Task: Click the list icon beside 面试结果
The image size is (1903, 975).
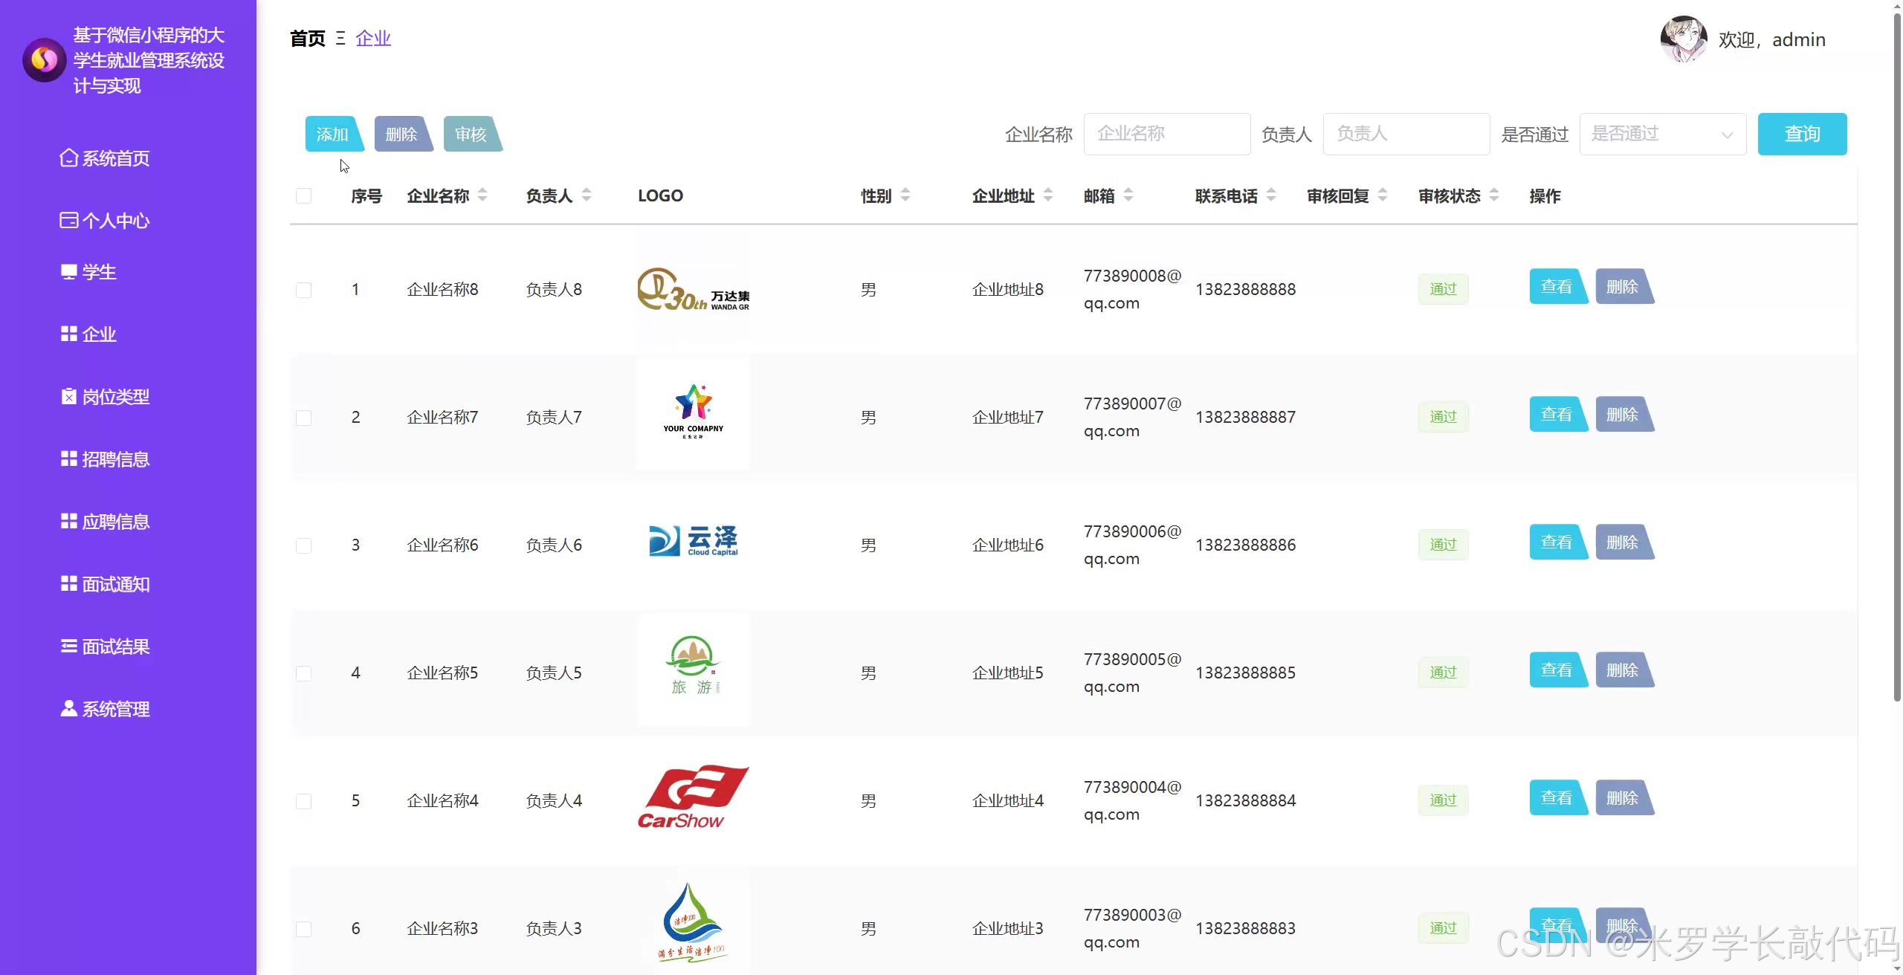Action: coord(68,647)
